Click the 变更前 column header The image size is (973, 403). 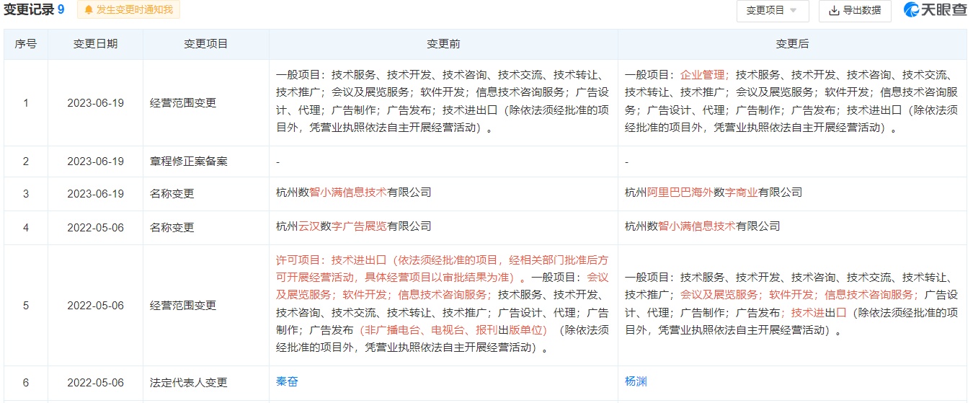[x=443, y=44]
